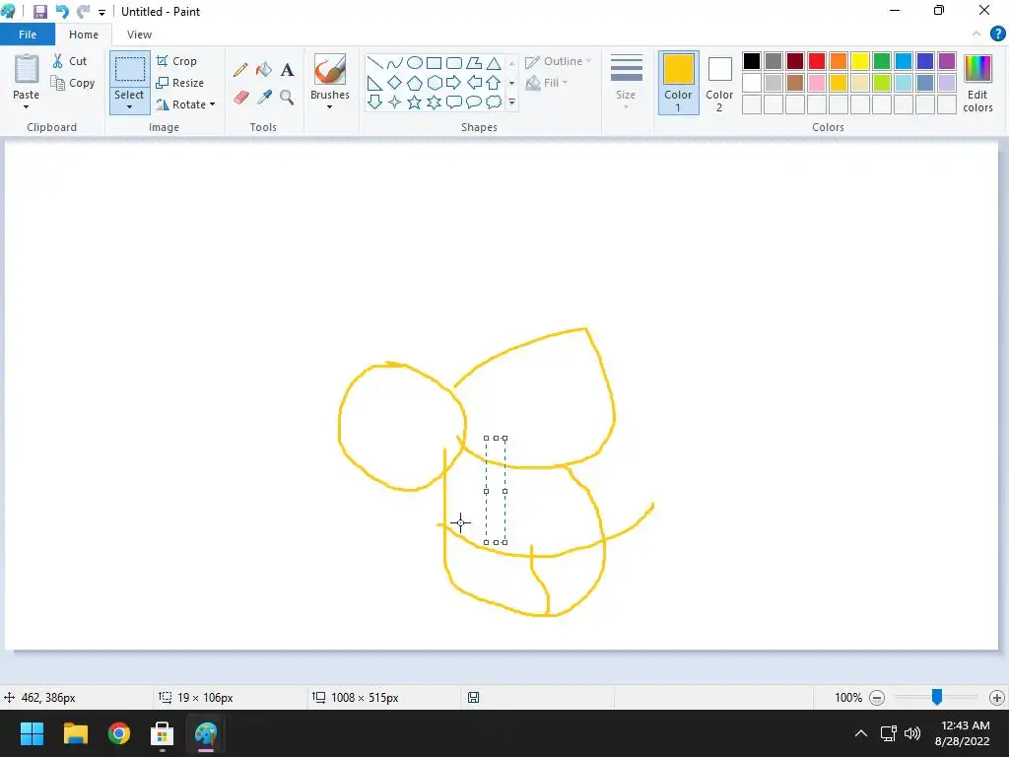Click the Resize button
The width and height of the screenshot is (1009, 757).
pyautogui.click(x=179, y=83)
